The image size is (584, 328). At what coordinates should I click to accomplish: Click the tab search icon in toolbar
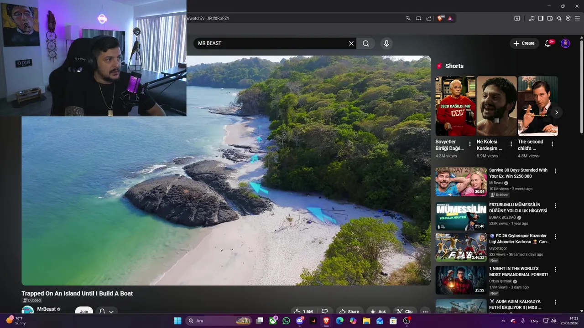coord(517,18)
